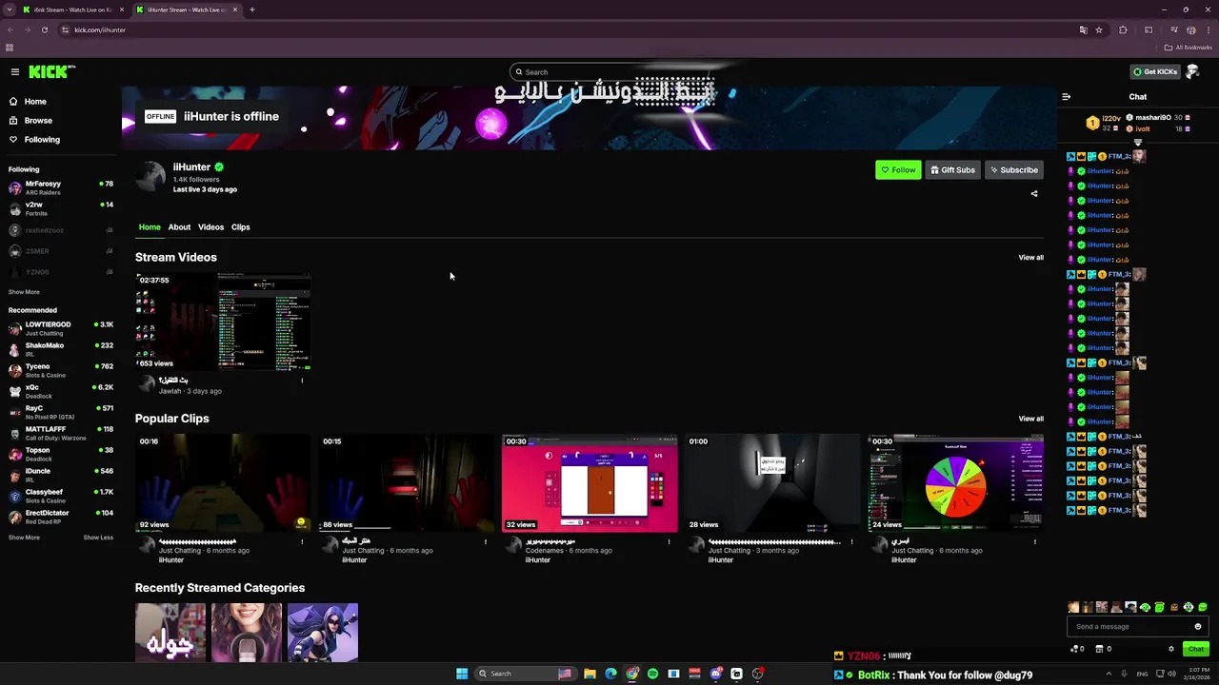The image size is (1219, 685).
Task: Open chat settings gear icon
Action: (x=1171, y=649)
